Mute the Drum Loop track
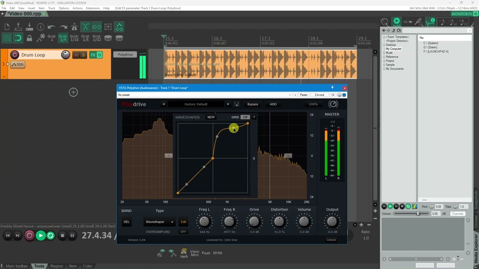This screenshot has width=479, height=269. coord(76,55)
